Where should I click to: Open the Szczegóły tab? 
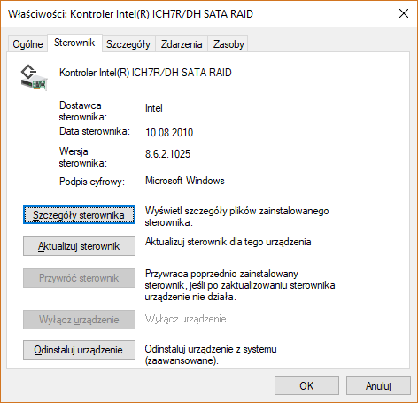coord(128,44)
